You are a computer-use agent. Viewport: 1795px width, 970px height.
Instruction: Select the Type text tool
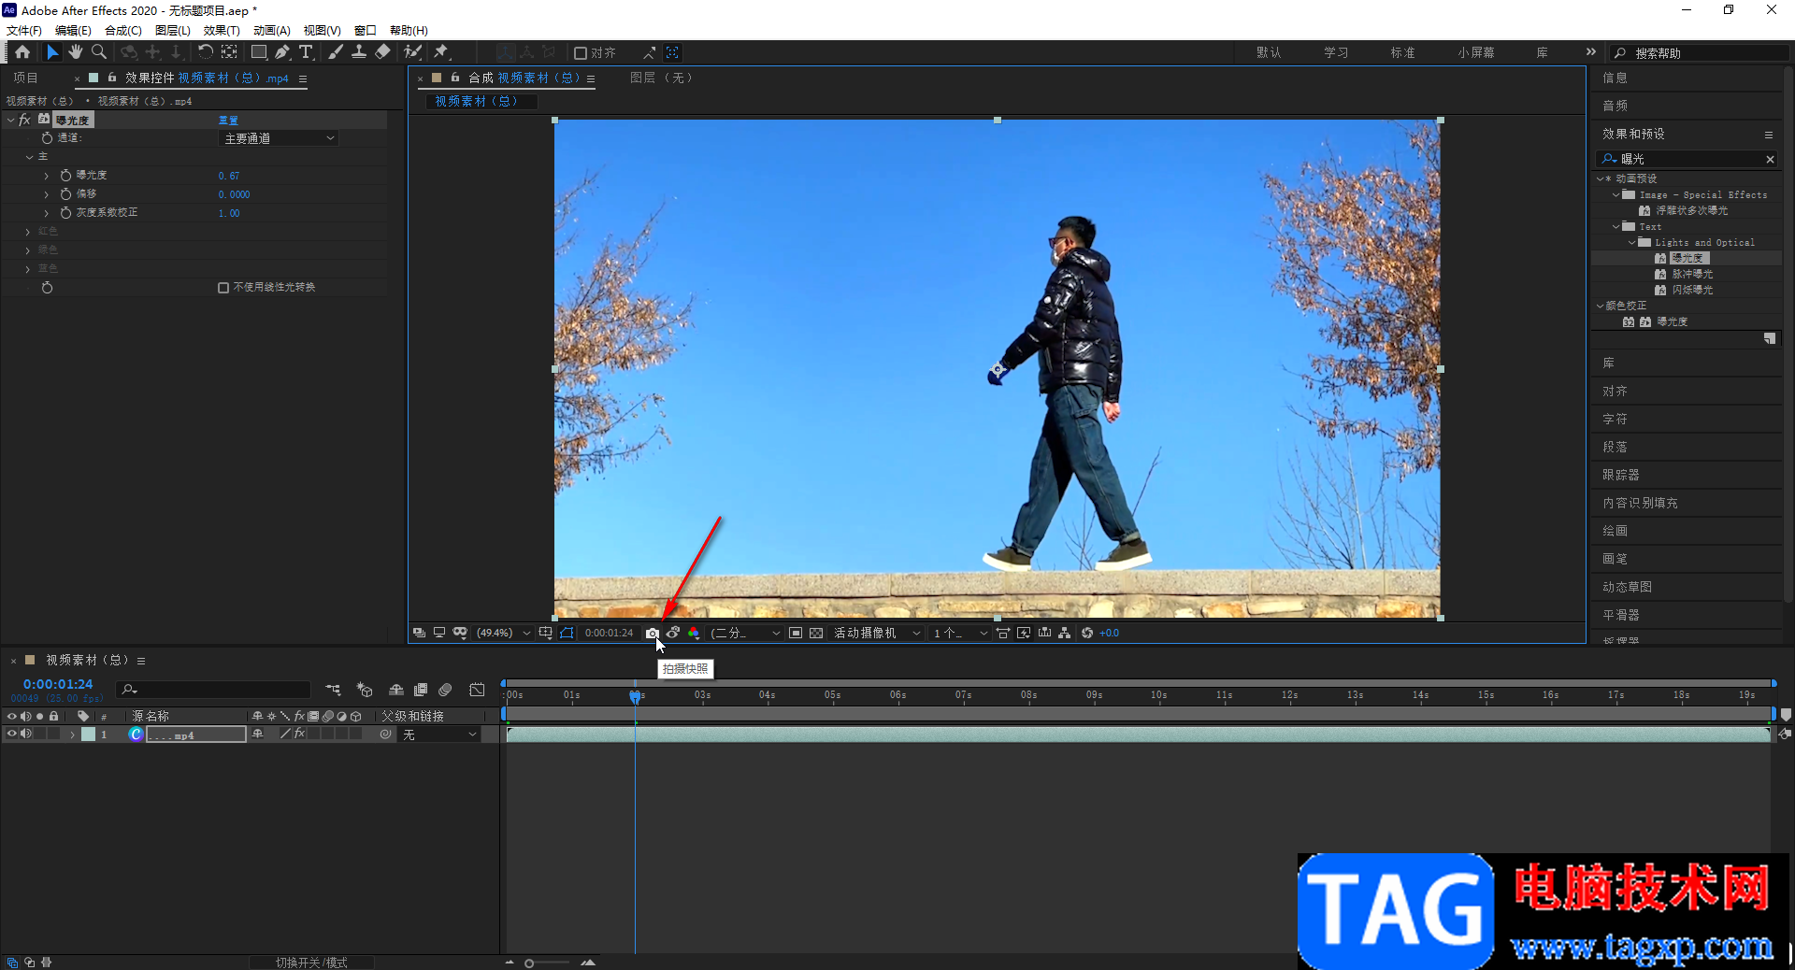click(x=306, y=52)
